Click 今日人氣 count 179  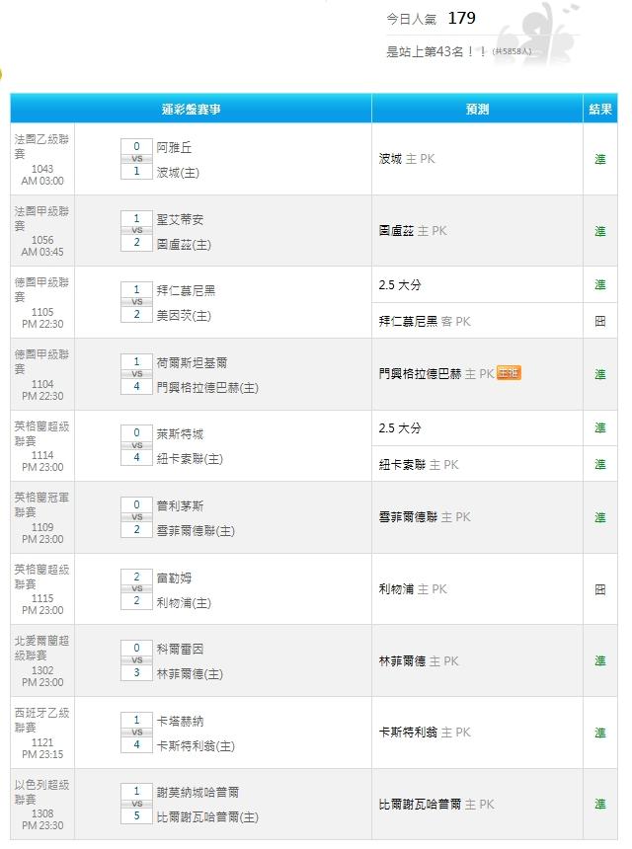[461, 18]
